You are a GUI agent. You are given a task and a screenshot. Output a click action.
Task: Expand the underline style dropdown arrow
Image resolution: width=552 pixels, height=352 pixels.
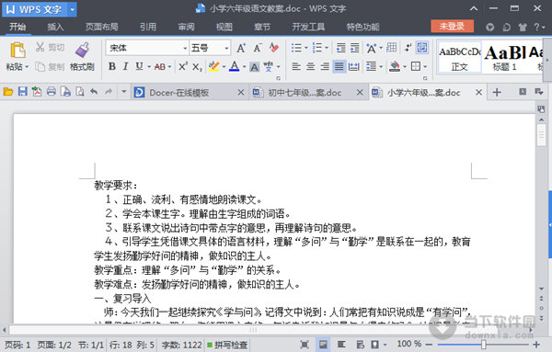click(x=149, y=66)
